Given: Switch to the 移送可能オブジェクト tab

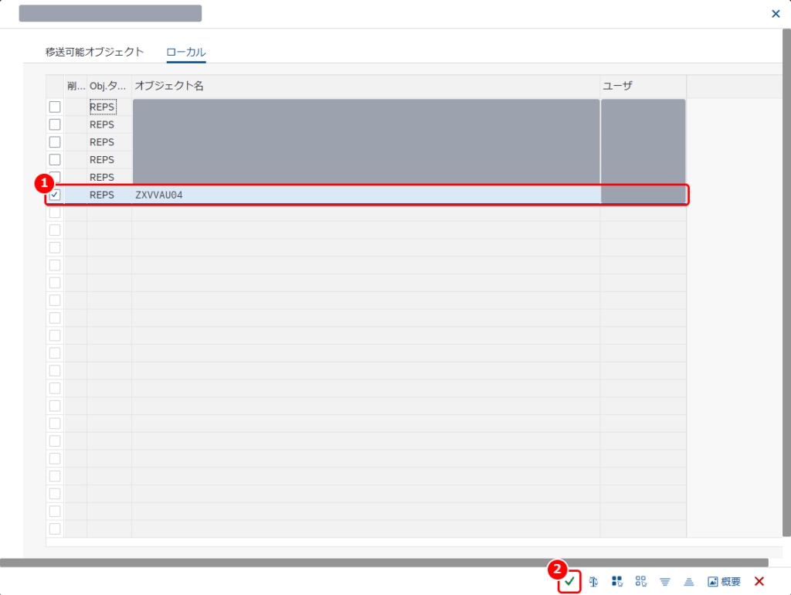Looking at the screenshot, I should pos(94,52).
